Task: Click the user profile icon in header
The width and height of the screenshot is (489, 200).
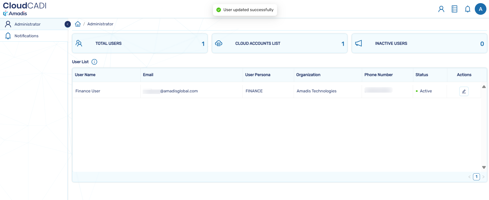Action: click(x=441, y=9)
